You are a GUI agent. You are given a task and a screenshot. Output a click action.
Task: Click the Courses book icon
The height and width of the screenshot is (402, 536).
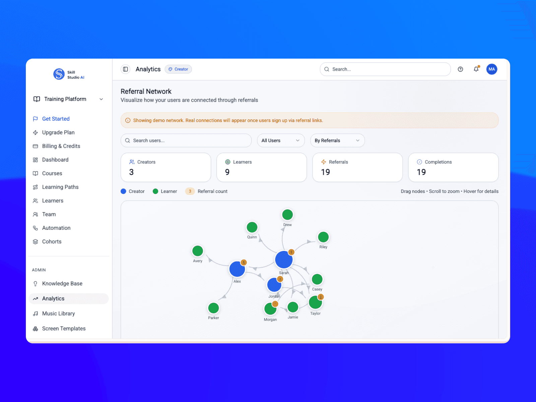pos(36,174)
